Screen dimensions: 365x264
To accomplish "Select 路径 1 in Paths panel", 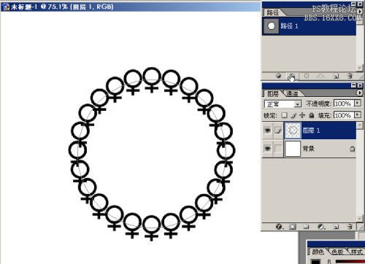I will pos(309,26).
